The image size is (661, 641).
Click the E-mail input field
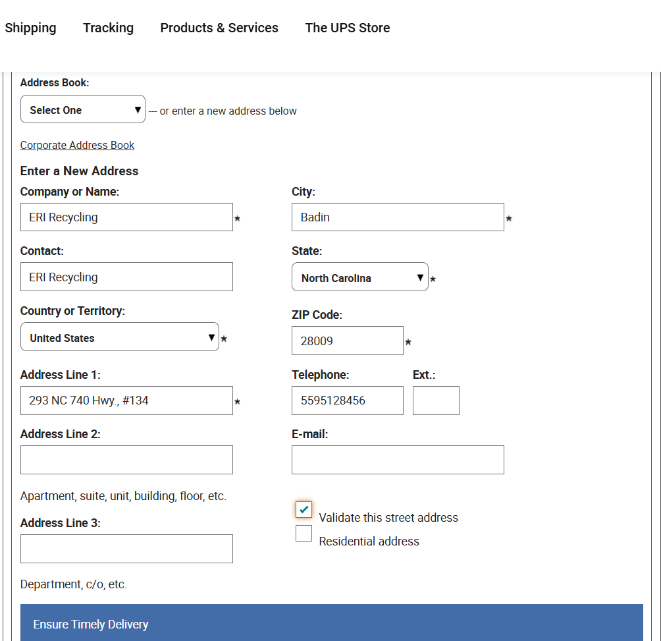point(398,460)
